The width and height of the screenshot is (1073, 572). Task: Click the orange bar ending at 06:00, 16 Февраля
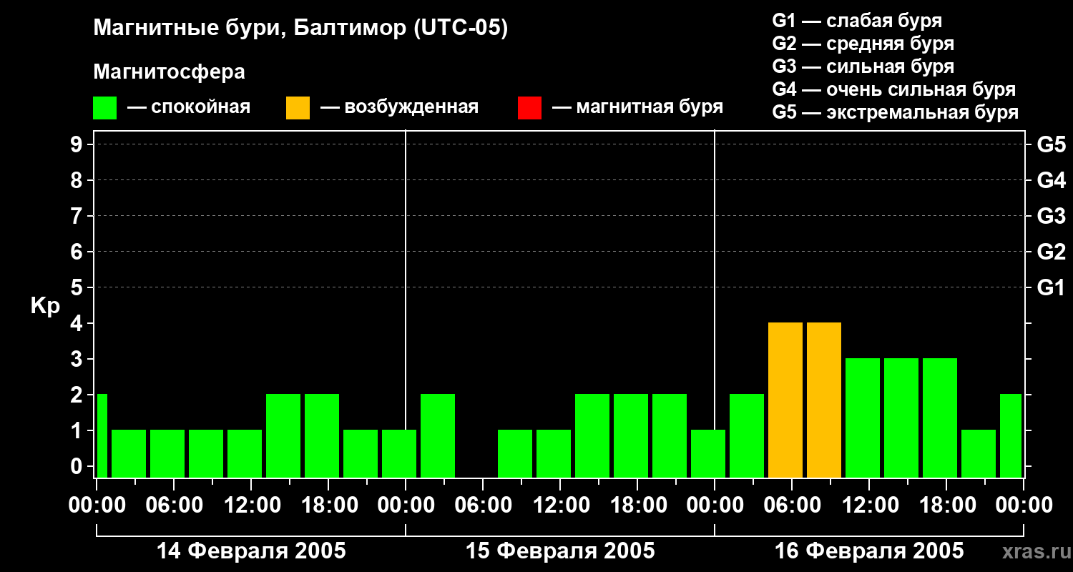pyautogui.click(x=785, y=400)
